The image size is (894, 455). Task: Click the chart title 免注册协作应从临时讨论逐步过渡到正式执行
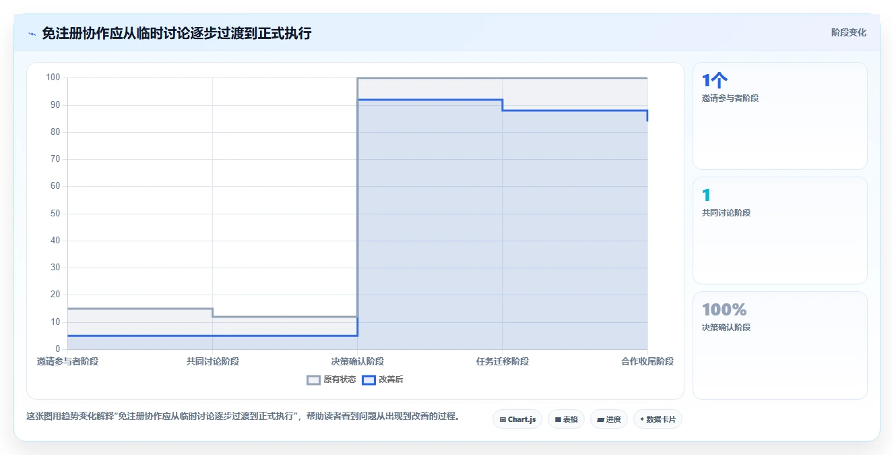(x=177, y=34)
